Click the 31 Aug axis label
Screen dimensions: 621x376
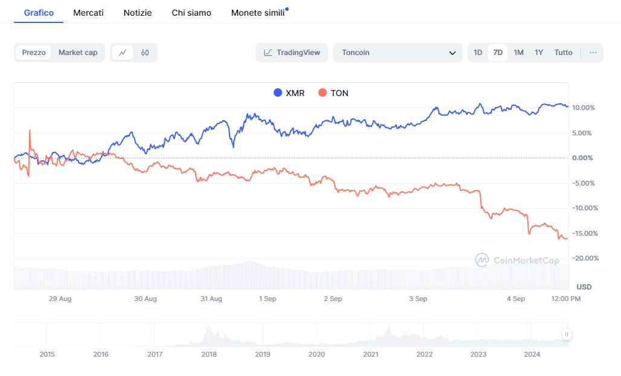(x=211, y=299)
